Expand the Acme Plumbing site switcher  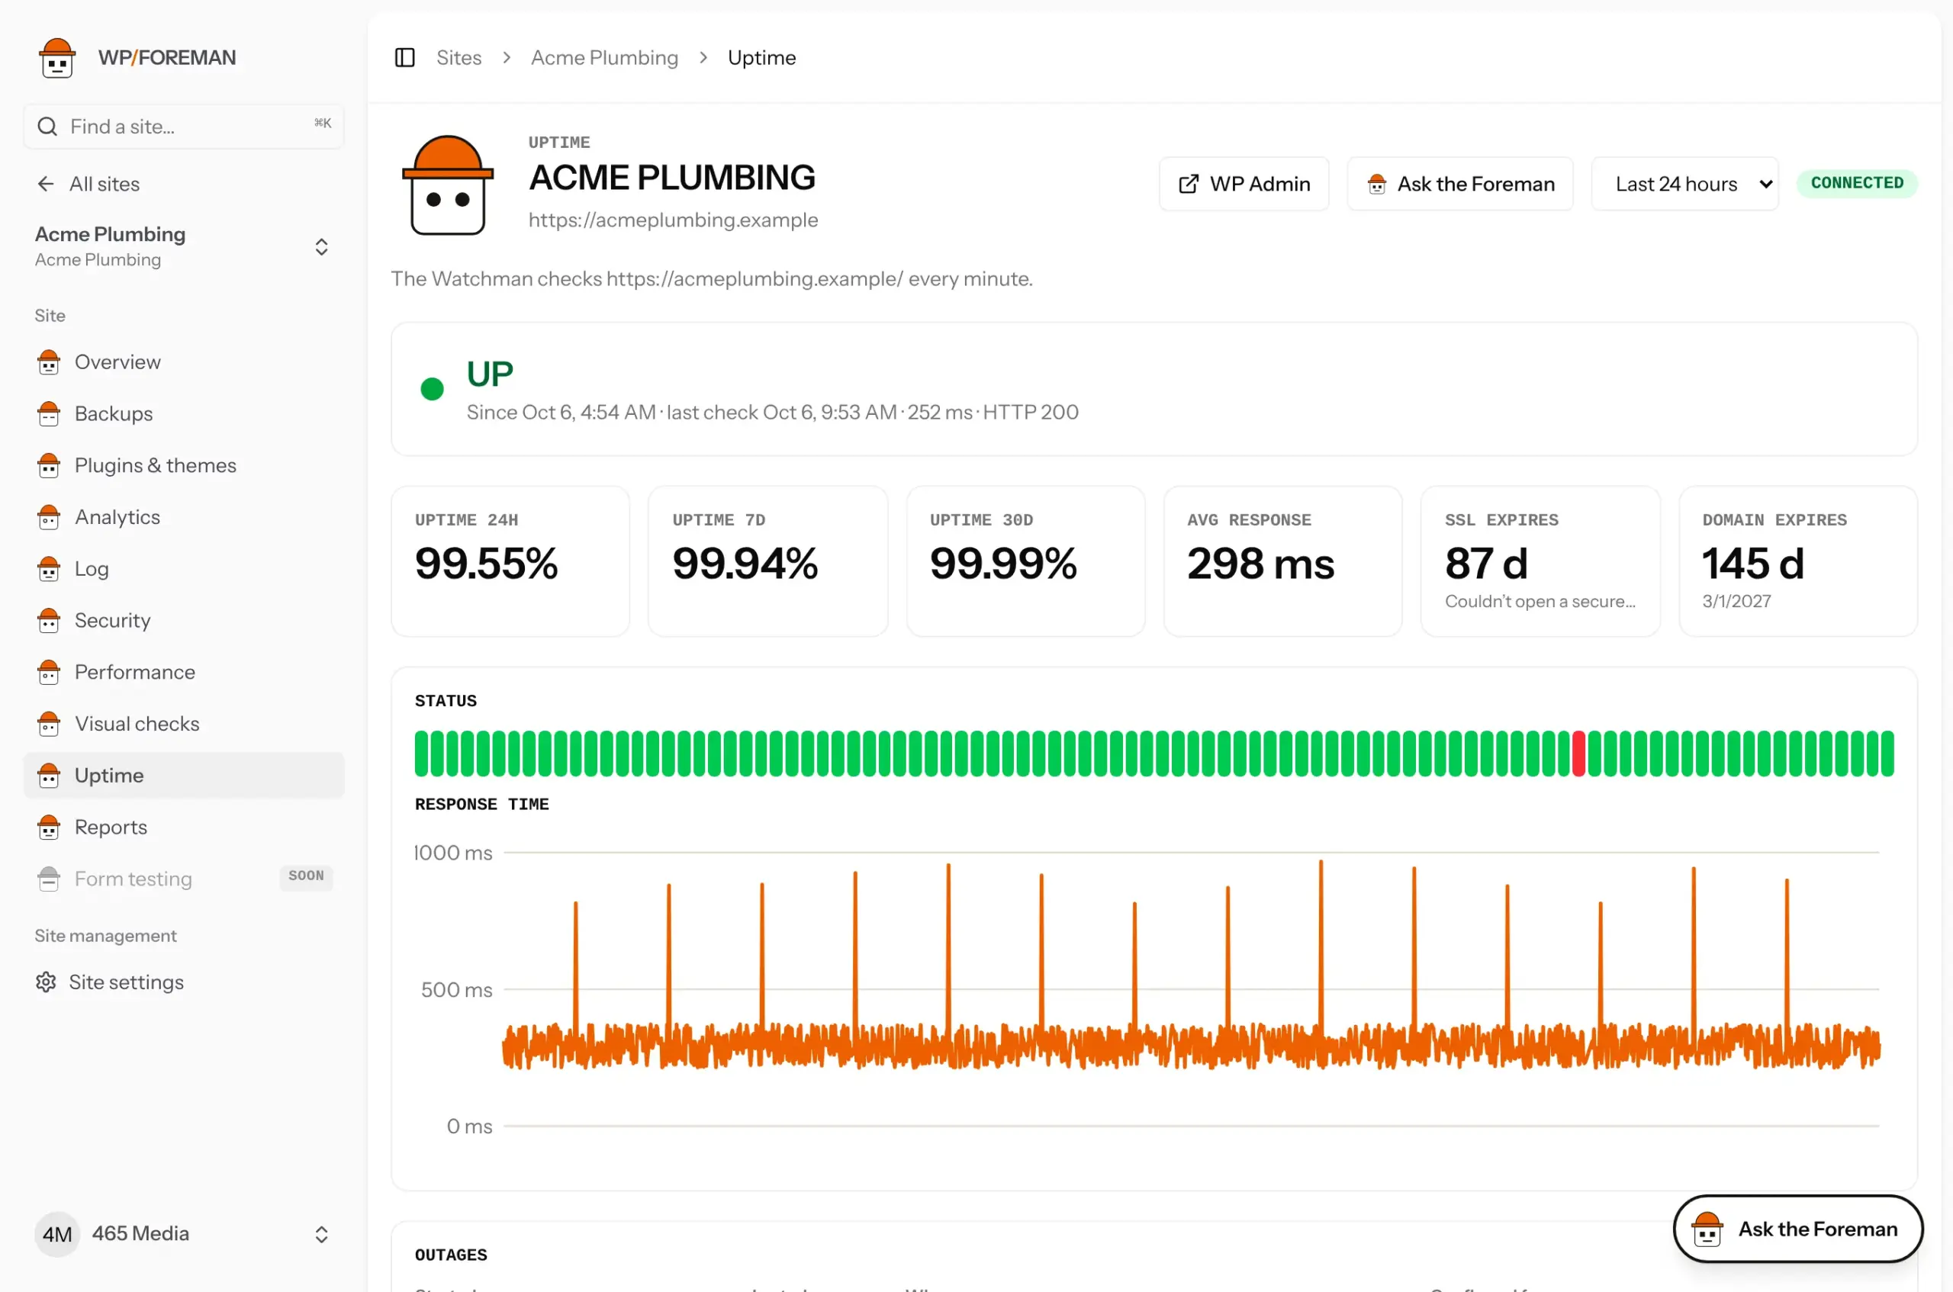[x=321, y=247]
